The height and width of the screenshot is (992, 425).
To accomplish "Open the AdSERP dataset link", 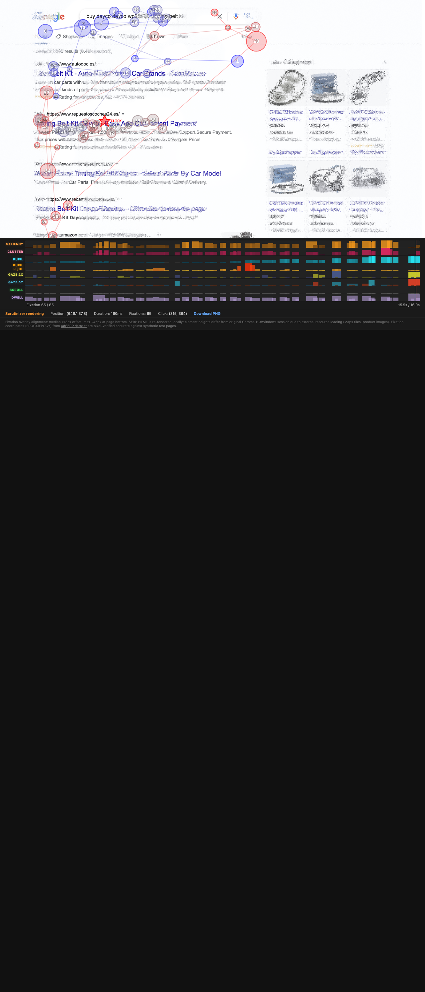I will pyautogui.click(x=73, y=326).
